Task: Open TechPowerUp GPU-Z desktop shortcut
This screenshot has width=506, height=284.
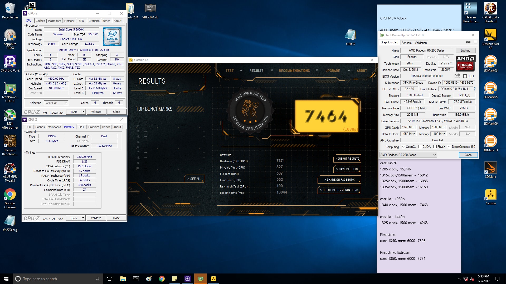Action: (x=10, y=92)
